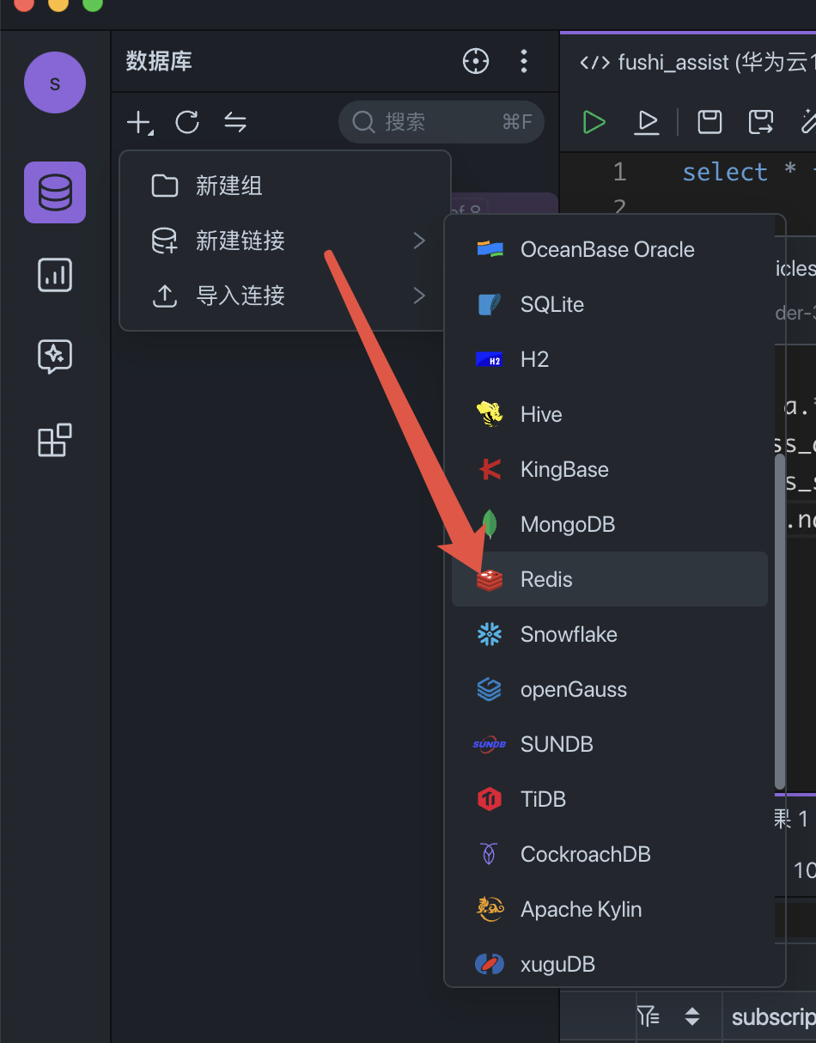Click the swap arrows icon next to refresh

(235, 122)
